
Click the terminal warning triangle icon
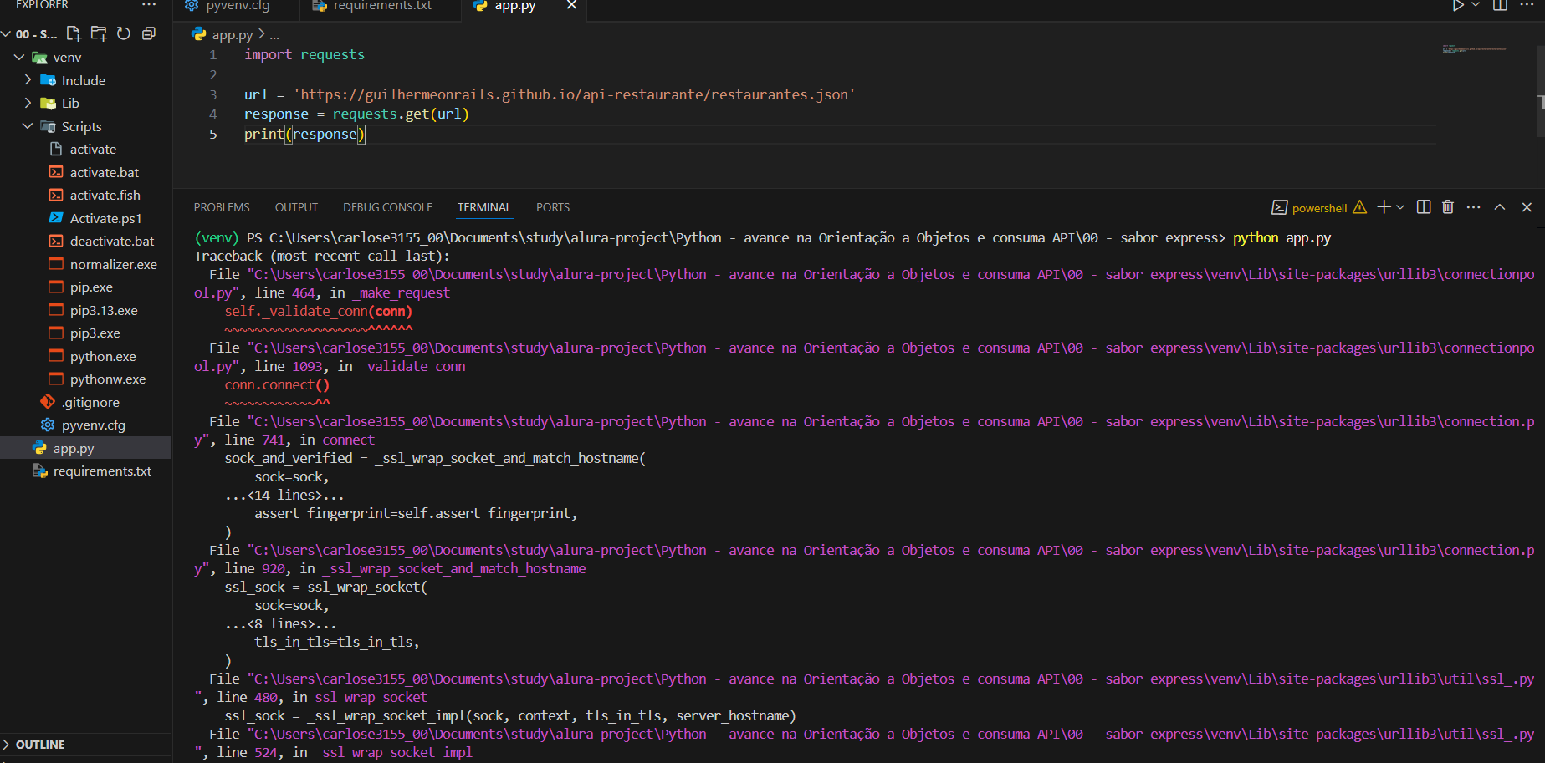click(x=1359, y=207)
